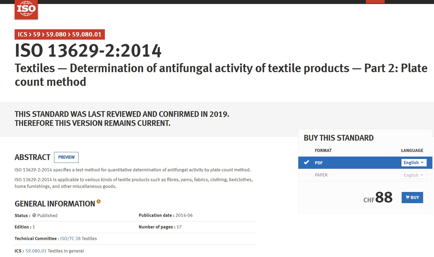Click the CHF 88 price text
The width and height of the screenshot is (434, 257).
(x=378, y=198)
